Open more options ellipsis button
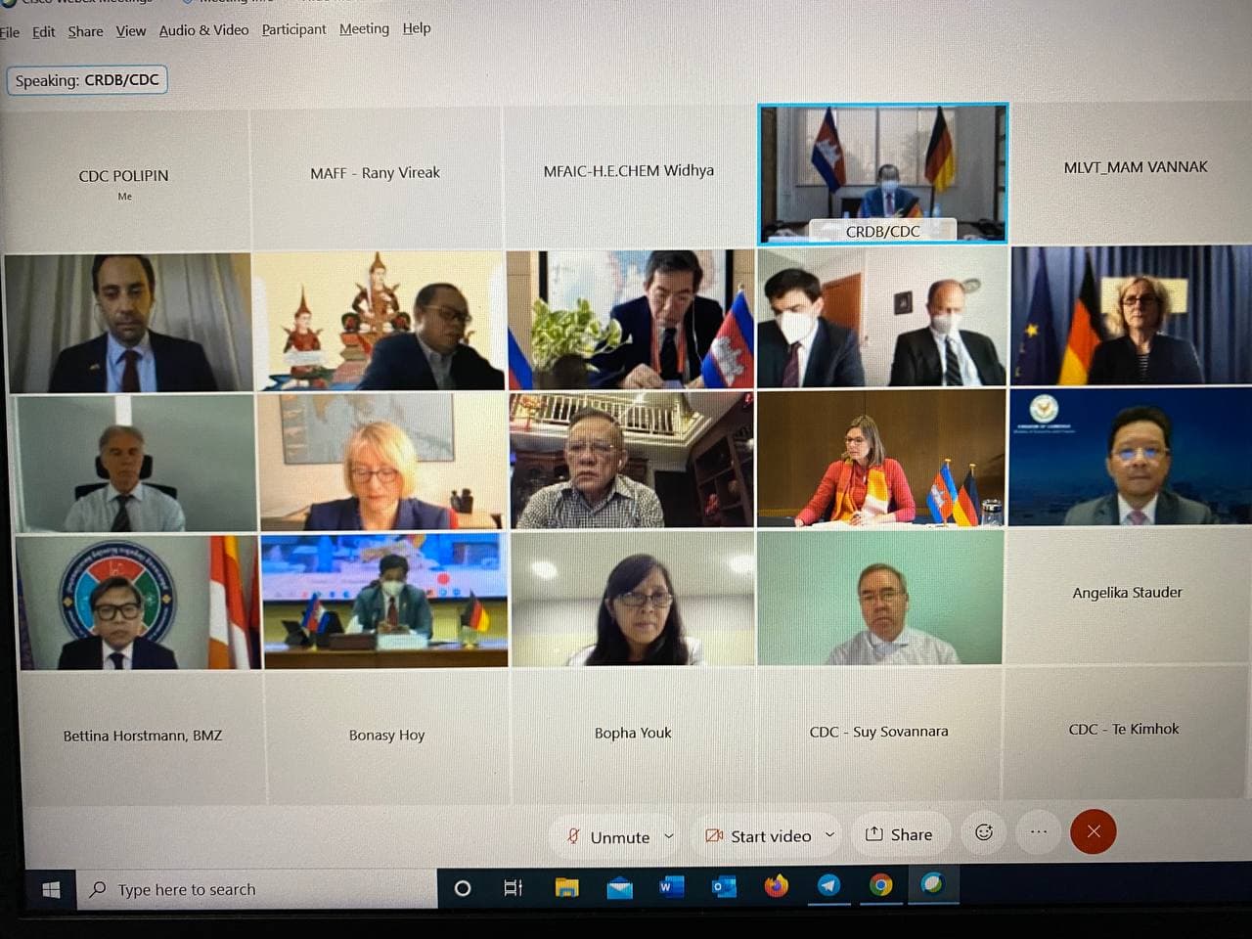 click(x=1039, y=832)
